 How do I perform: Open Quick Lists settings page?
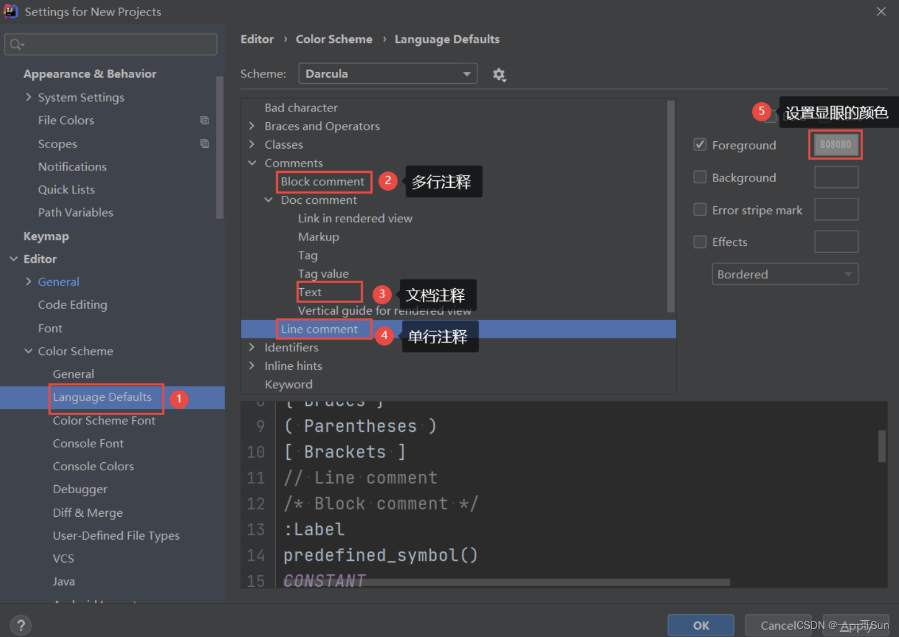point(66,190)
